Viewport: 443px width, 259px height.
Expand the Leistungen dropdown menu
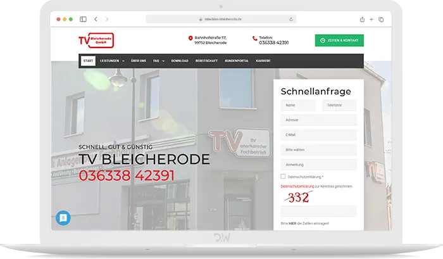coord(112,61)
